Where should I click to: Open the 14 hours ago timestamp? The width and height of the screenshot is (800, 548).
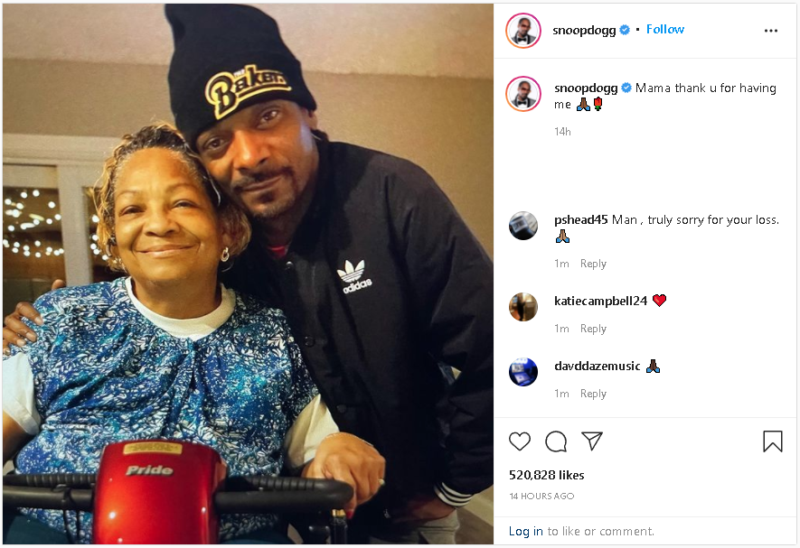click(x=541, y=496)
